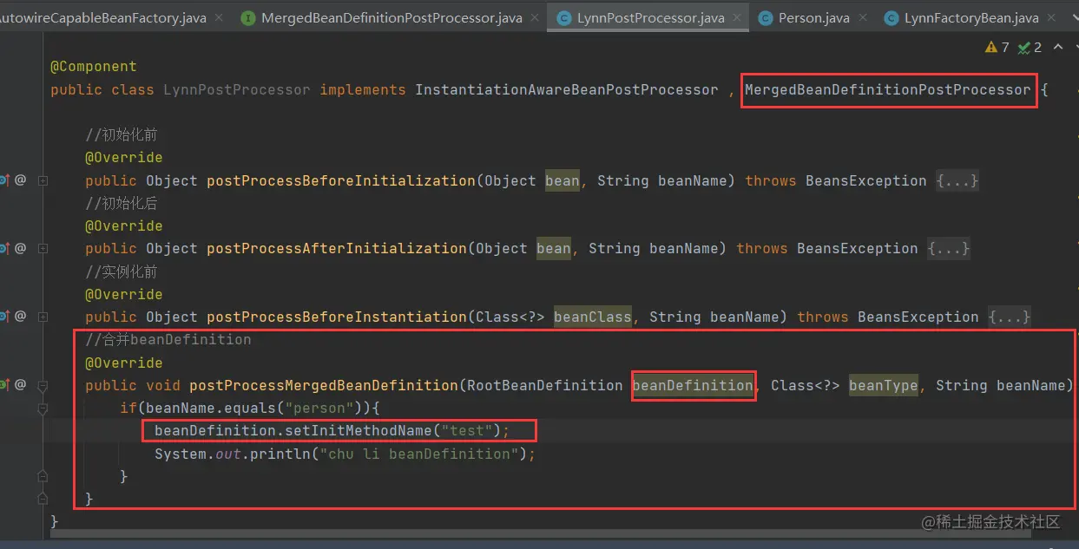Viewport: 1079px width, 549px height.
Task: Click MergedBeanDefinitionPostProcessor in the class declaration
Action: (x=888, y=89)
